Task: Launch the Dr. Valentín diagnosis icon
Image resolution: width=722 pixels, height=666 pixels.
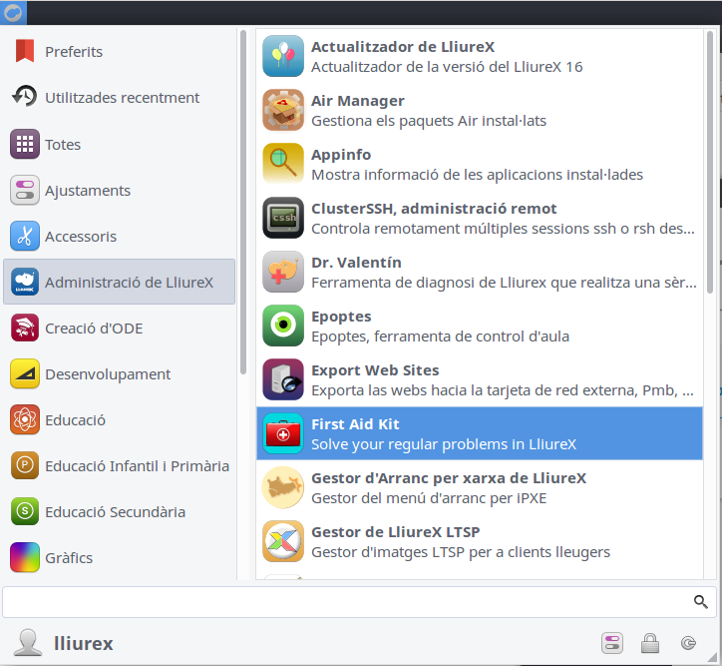Action: tap(282, 273)
